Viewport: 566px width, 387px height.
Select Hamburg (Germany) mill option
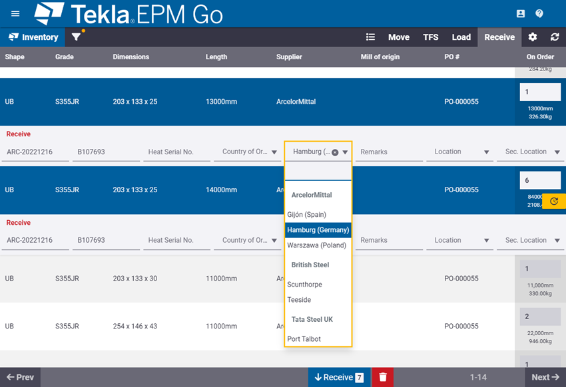(x=318, y=230)
